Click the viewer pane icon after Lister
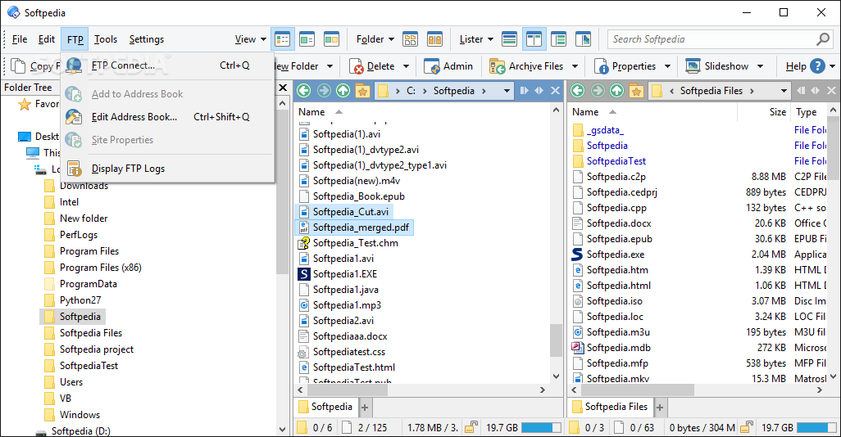Image resolution: width=841 pixels, height=437 pixels. [x=583, y=39]
